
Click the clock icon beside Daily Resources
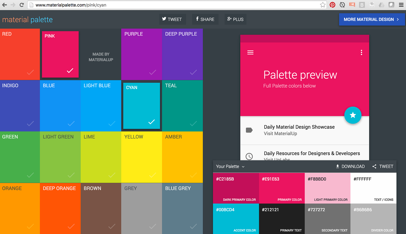click(x=249, y=156)
